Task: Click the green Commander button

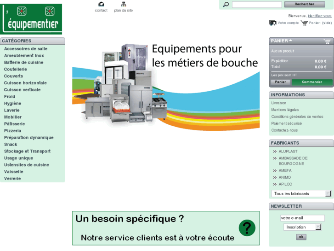Action: [x=312, y=82]
